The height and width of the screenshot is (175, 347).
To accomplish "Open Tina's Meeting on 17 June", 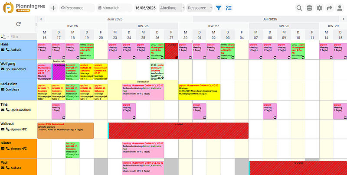I will (59, 111).
